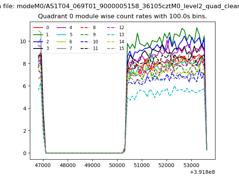Pick the cyan dashed legend entry 13
Viewport: 239px width, 179px height.
115,35
